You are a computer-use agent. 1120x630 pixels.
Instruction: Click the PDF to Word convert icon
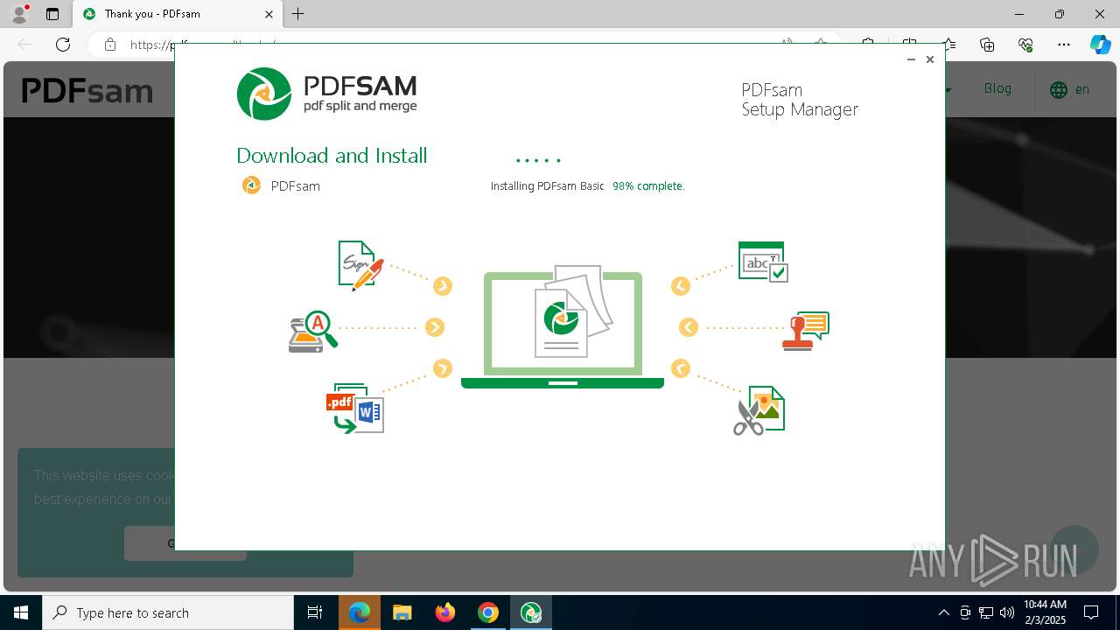coord(355,408)
